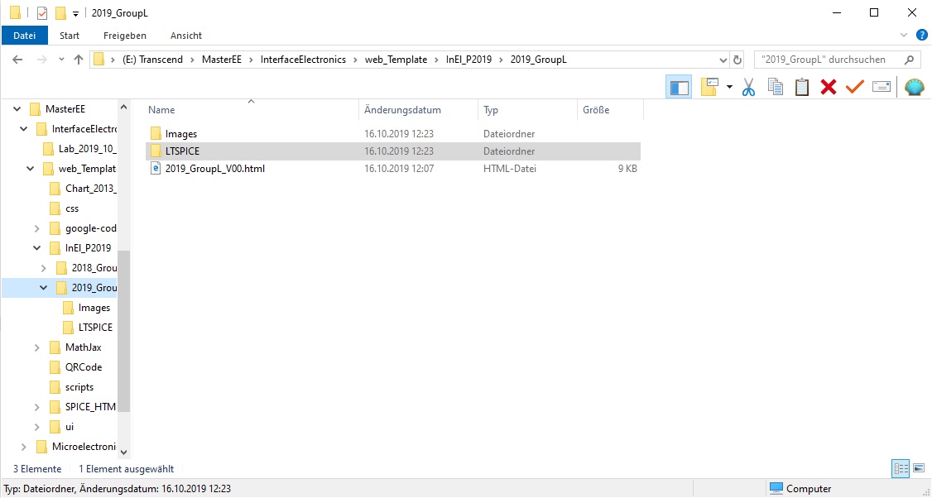Image resolution: width=932 pixels, height=498 pixels.
Task: Click the clipboard paste icon
Action: click(802, 87)
